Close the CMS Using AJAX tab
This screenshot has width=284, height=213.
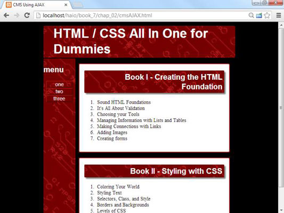[66, 5]
